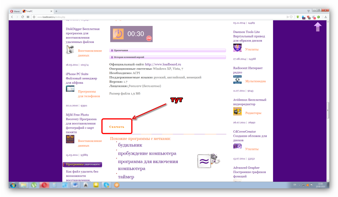The image size is (338, 197).
Task: Go back to previous page
Action: coord(12,17)
